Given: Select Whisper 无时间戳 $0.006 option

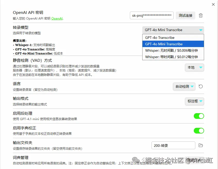Looking at the screenshot, I should point(173,50).
